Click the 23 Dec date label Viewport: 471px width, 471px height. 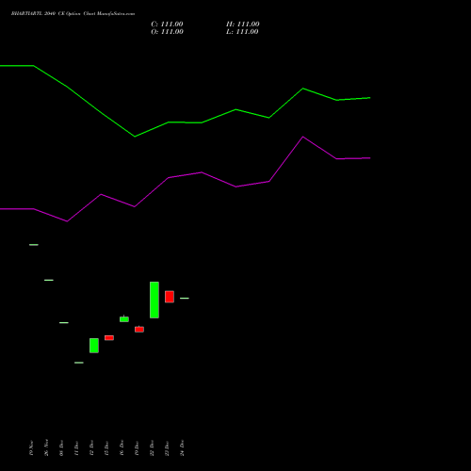point(167,447)
